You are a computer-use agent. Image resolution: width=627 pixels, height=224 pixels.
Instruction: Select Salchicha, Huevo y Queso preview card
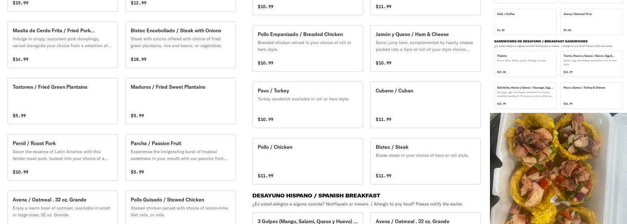pyautogui.click(x=525, y=95)
